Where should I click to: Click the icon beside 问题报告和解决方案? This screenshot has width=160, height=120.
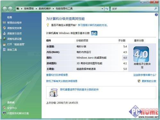click(x=4, y=113)
